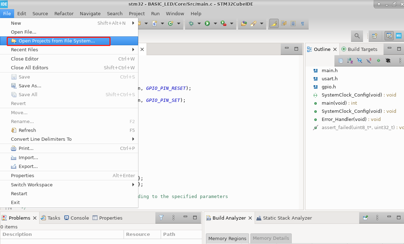Toggle Block Selection mode icon
Screen dimensions: 404x244
pyautogui.click(x=293, y=23)
